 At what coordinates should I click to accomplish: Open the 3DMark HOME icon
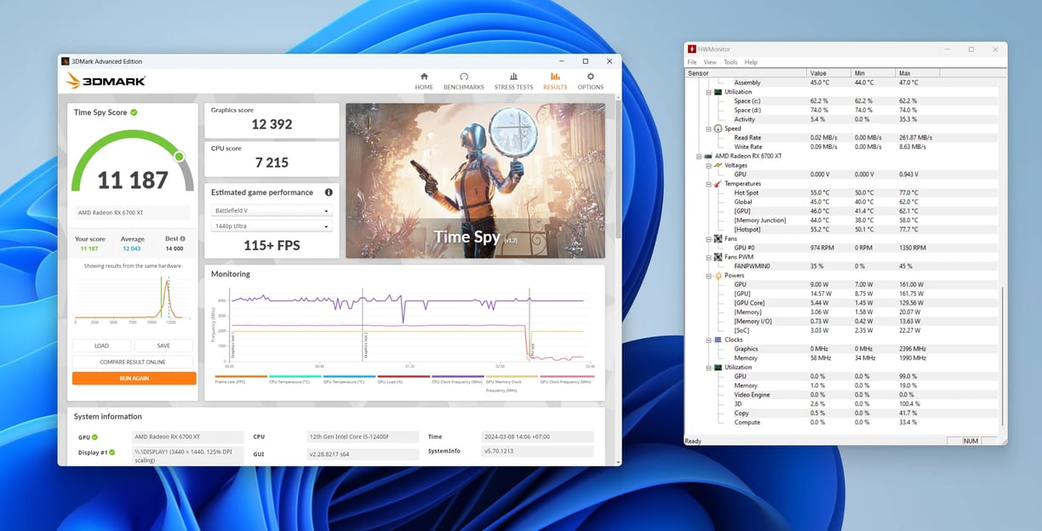(x=424, y=77)
